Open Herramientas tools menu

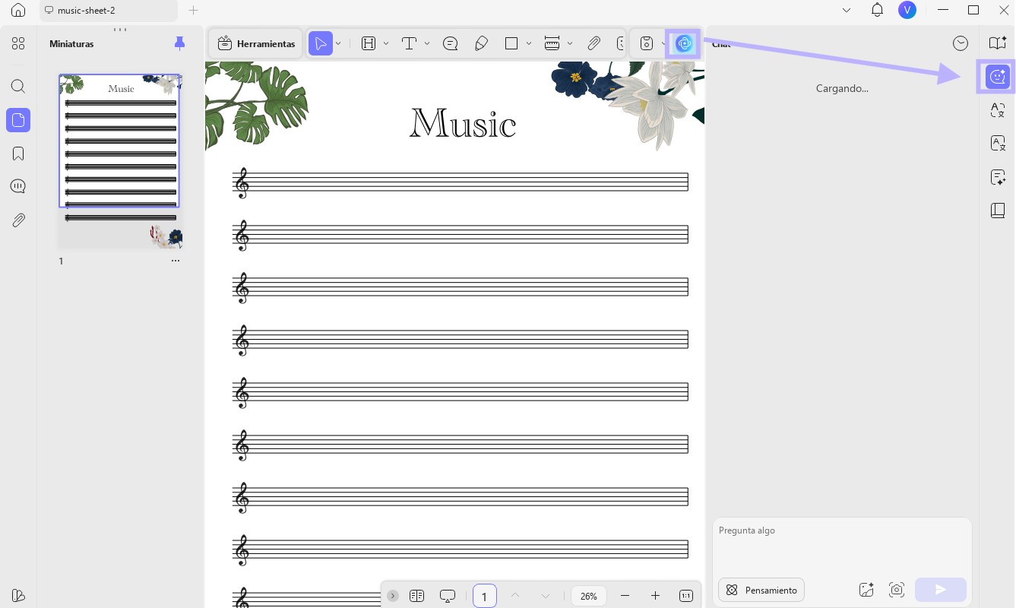[x=256, y=43]
